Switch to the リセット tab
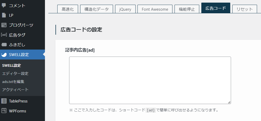The height and width of the screenshot is (121, 261). tap(245, 9)
